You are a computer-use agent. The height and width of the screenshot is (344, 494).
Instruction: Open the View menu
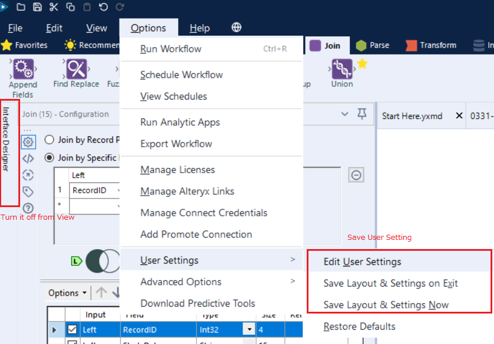[x=97, y=28]
